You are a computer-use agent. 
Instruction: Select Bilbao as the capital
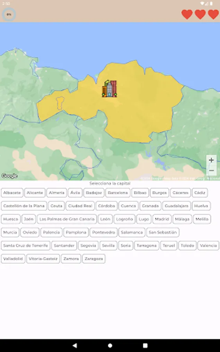[140, 192]
